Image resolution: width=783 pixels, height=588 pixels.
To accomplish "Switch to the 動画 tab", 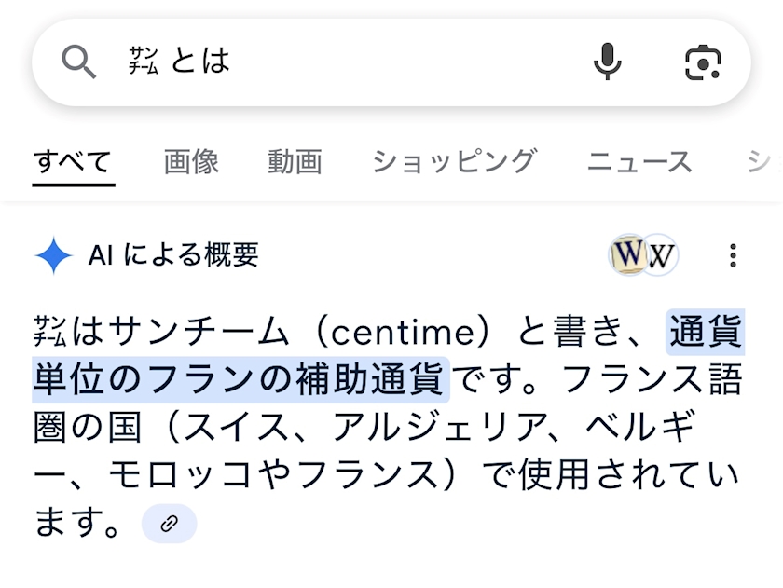I will point(295,161).
